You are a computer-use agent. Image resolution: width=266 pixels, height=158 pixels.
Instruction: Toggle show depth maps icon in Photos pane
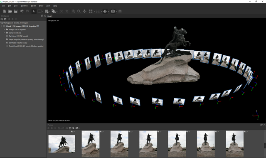tap(73, 128)
